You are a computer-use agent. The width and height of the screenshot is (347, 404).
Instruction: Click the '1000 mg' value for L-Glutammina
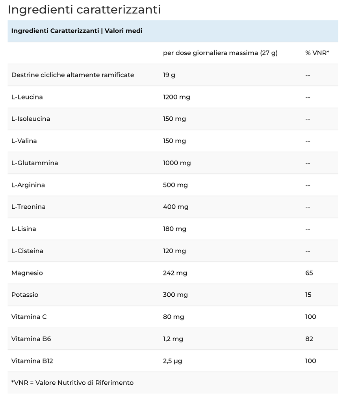177,163
